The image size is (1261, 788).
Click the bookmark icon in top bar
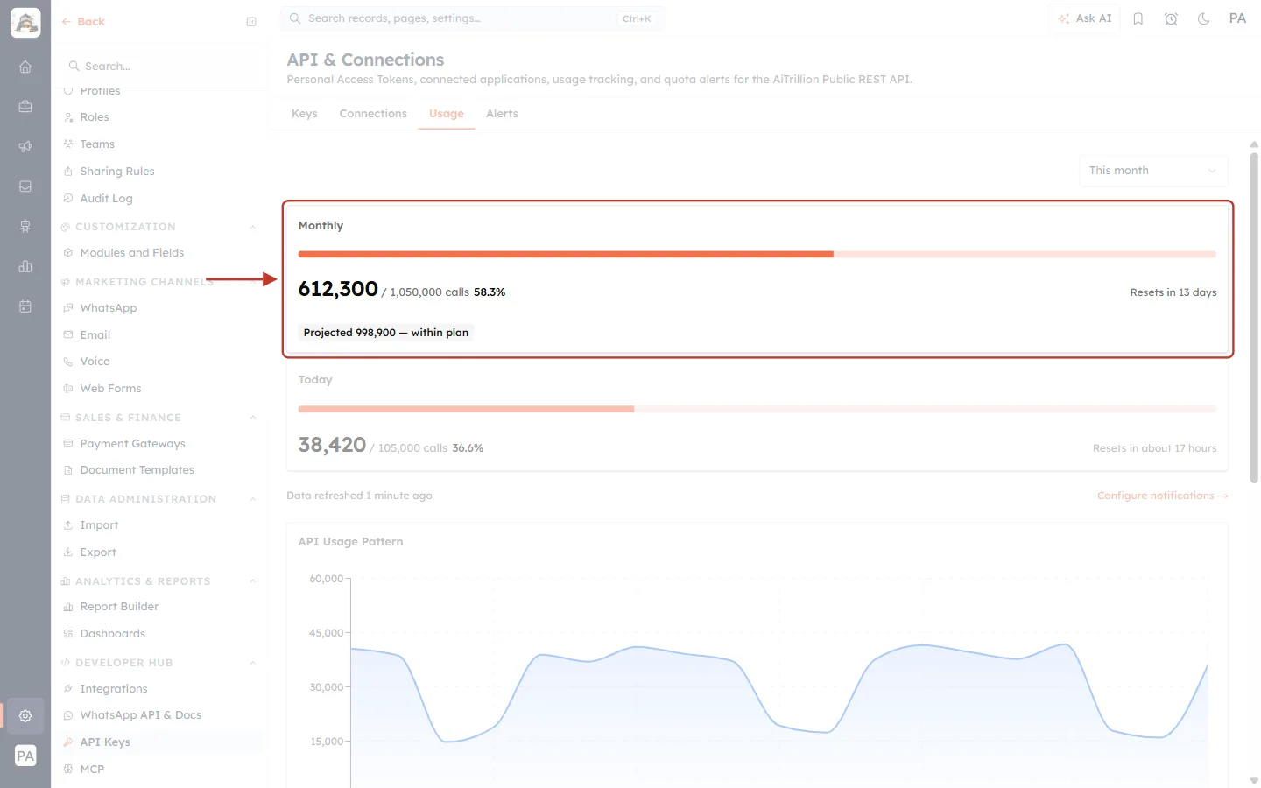pos(1138,18)
